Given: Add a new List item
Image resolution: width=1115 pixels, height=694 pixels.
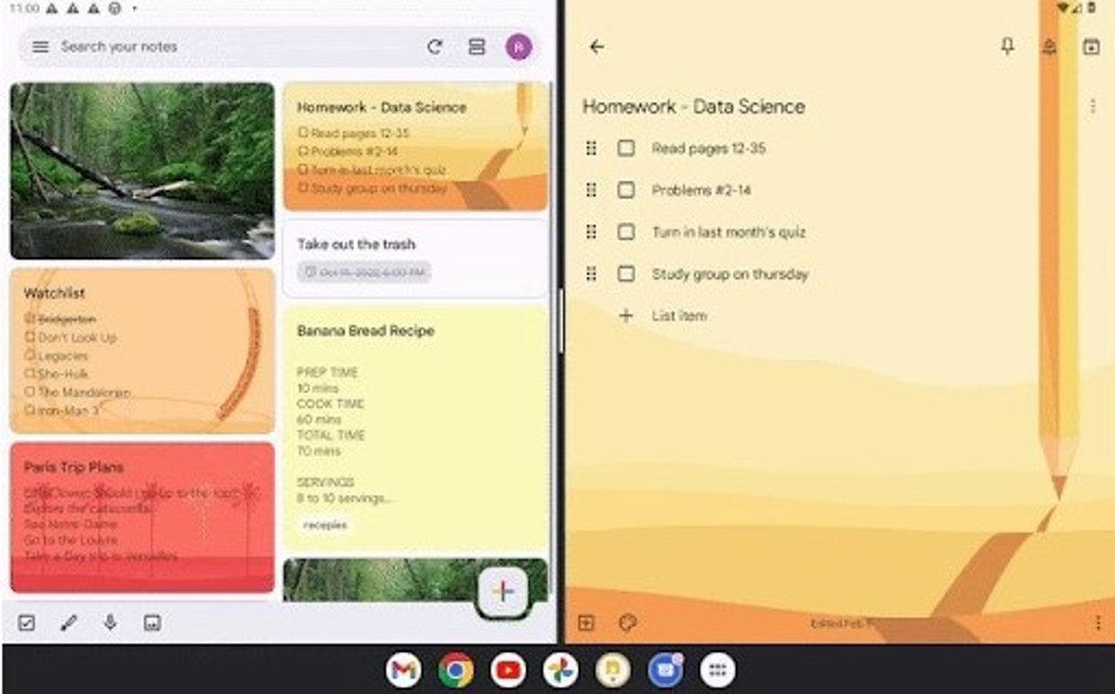Looking at the screenshot, I should [678, 316].
